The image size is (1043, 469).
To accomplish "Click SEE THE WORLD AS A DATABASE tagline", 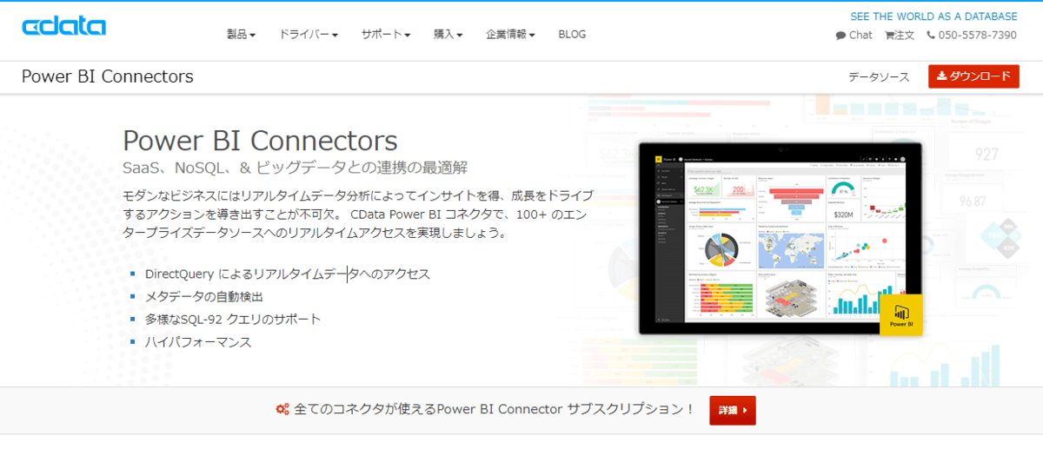I will tap(933, 17).
